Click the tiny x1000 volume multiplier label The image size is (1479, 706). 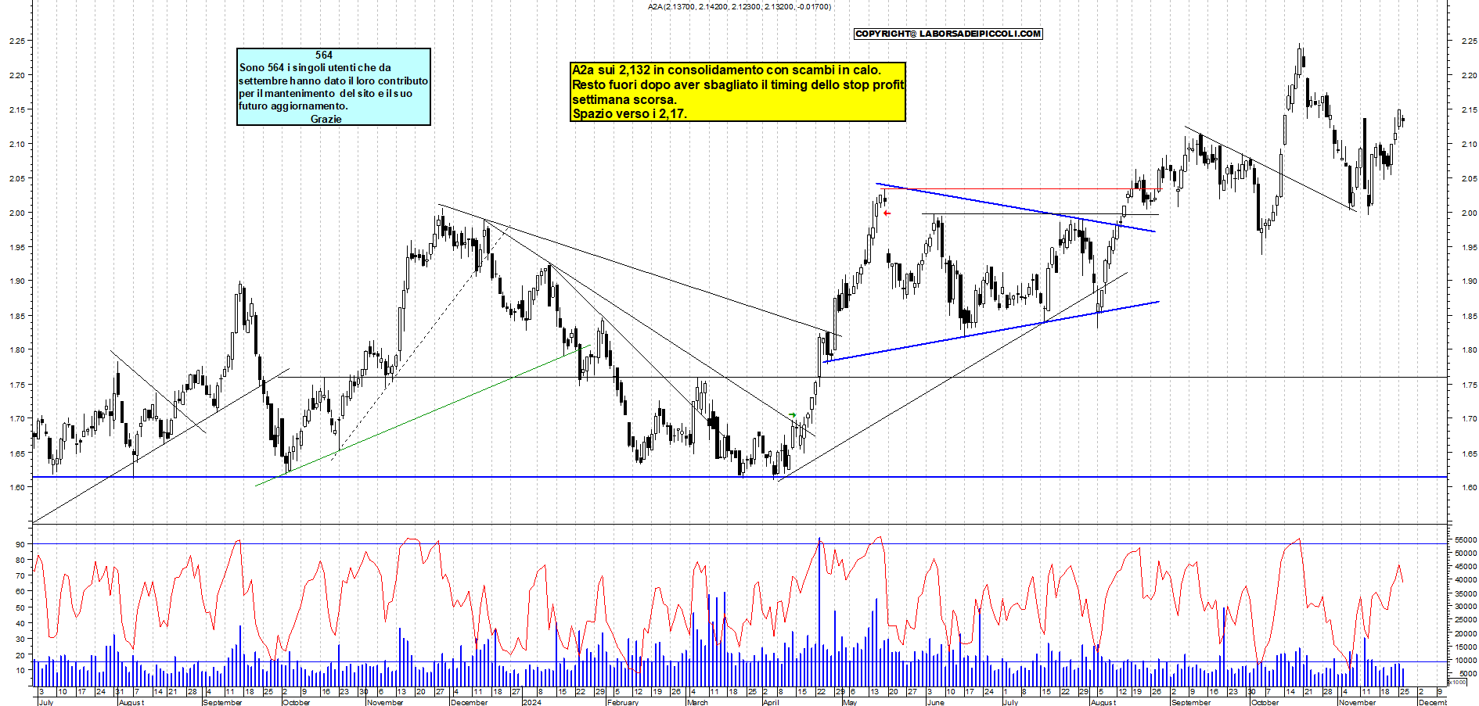[x=1459, y=682]
